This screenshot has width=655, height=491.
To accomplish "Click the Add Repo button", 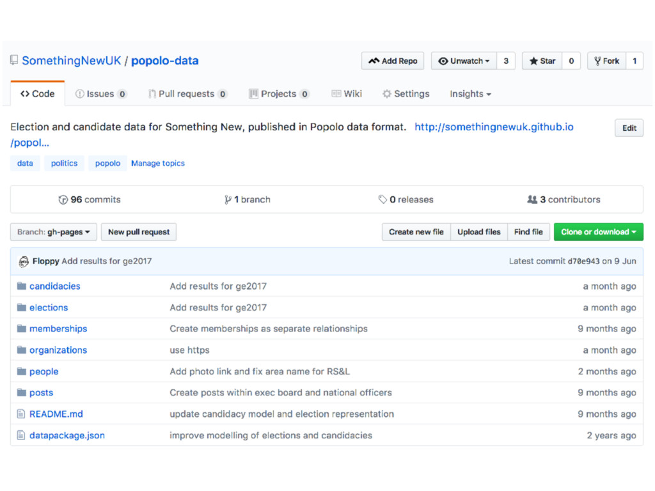I will pyautogui.click(x=393, y=61).
